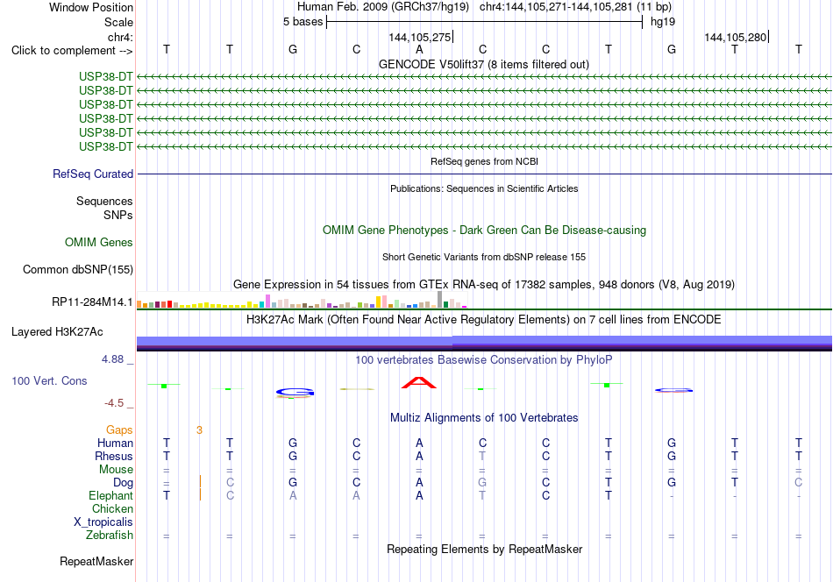
Task: Click the GTEx tissue expression bar chart
Action: click(x=302, y=301)
